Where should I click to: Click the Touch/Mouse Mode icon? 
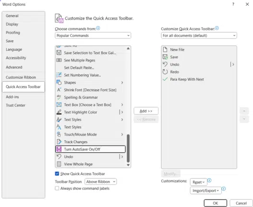coord(59,134)
